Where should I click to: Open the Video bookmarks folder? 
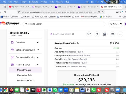pos(44,17)
